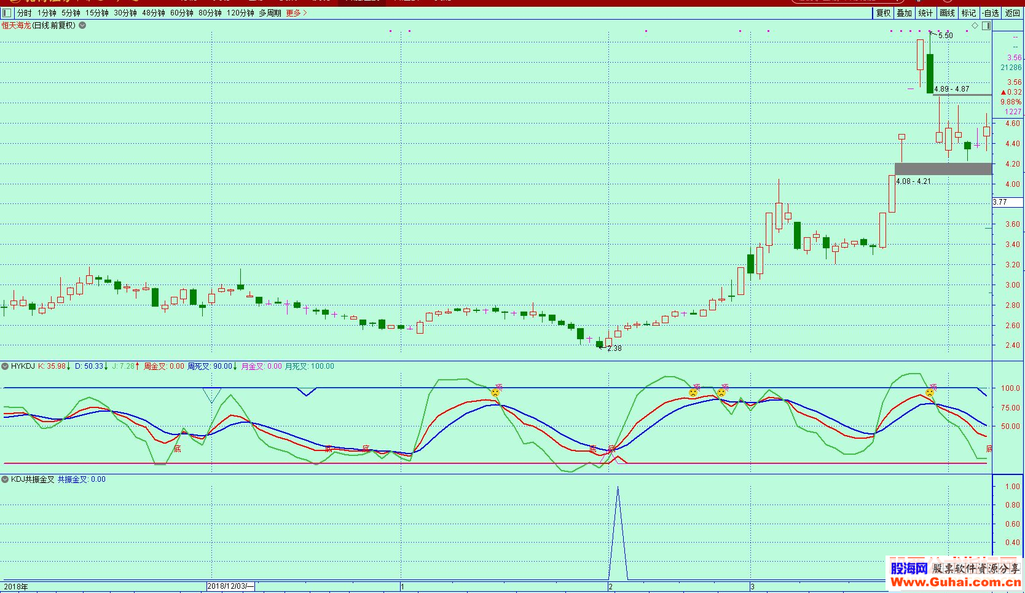Activate the 画线 drawing tool button
The height and width of the screenshot is (593, 1025).
pos(947,13)
